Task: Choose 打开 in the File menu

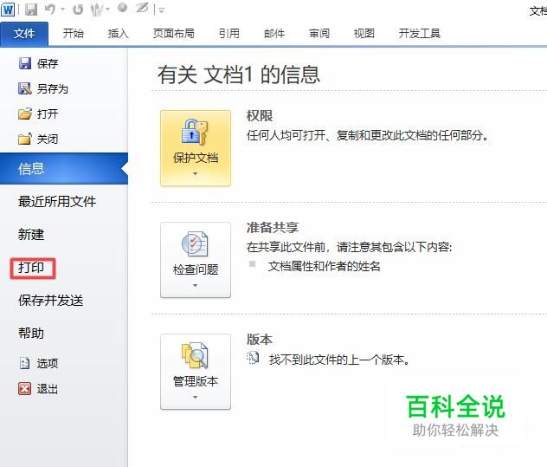Action: [48, 114]
